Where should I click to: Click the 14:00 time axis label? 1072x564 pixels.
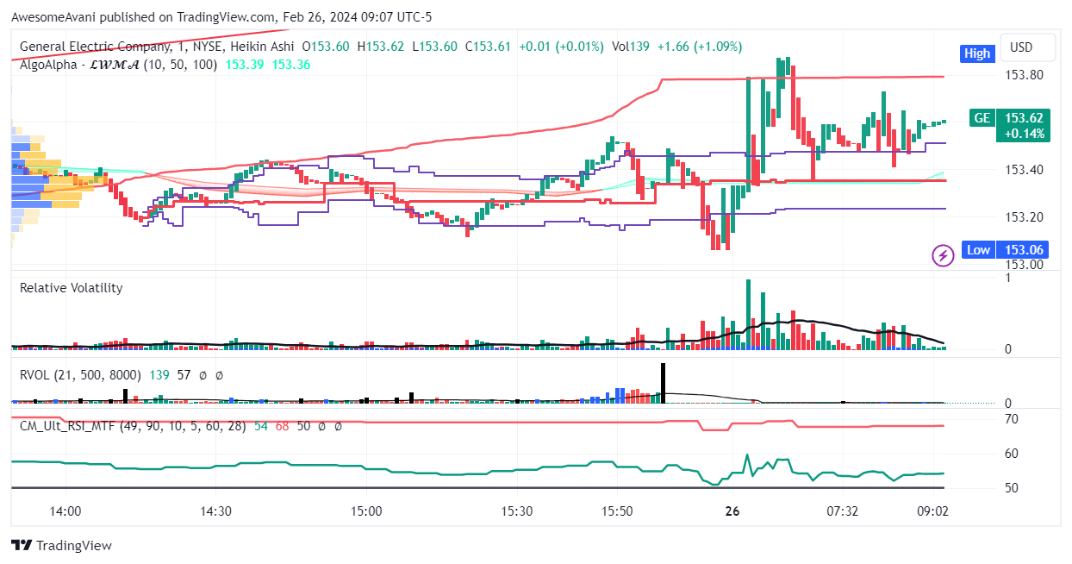pyautogui.click(x=65, y=511)
